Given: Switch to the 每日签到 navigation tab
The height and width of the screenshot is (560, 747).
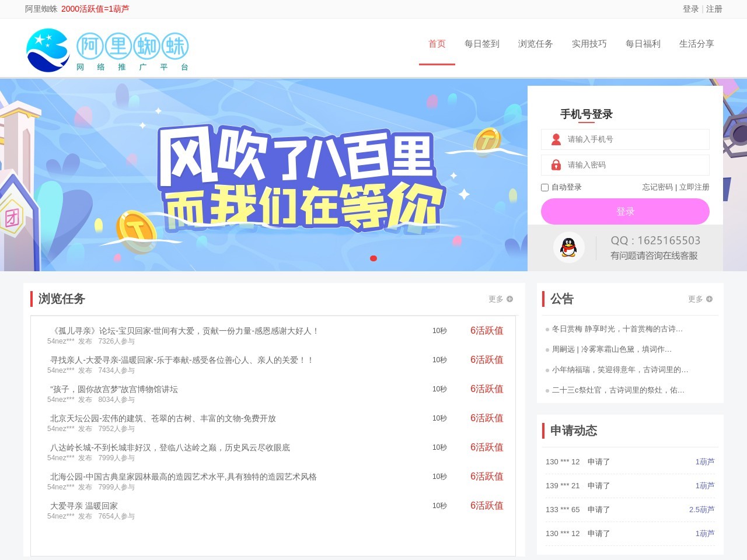Looking at the screenshot, I should coord(481,44).
